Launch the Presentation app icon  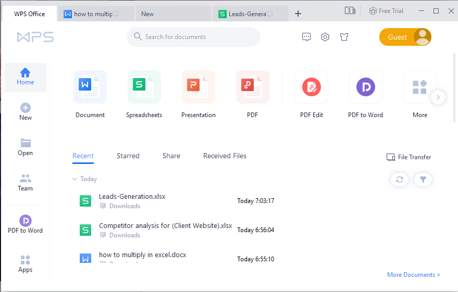pos(199,87)
